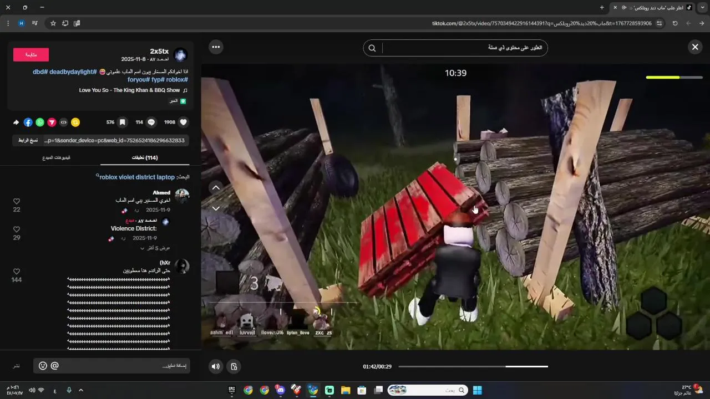Reload the page
The height and width of the screenshot is (399, 710).
tap(675, 23)
